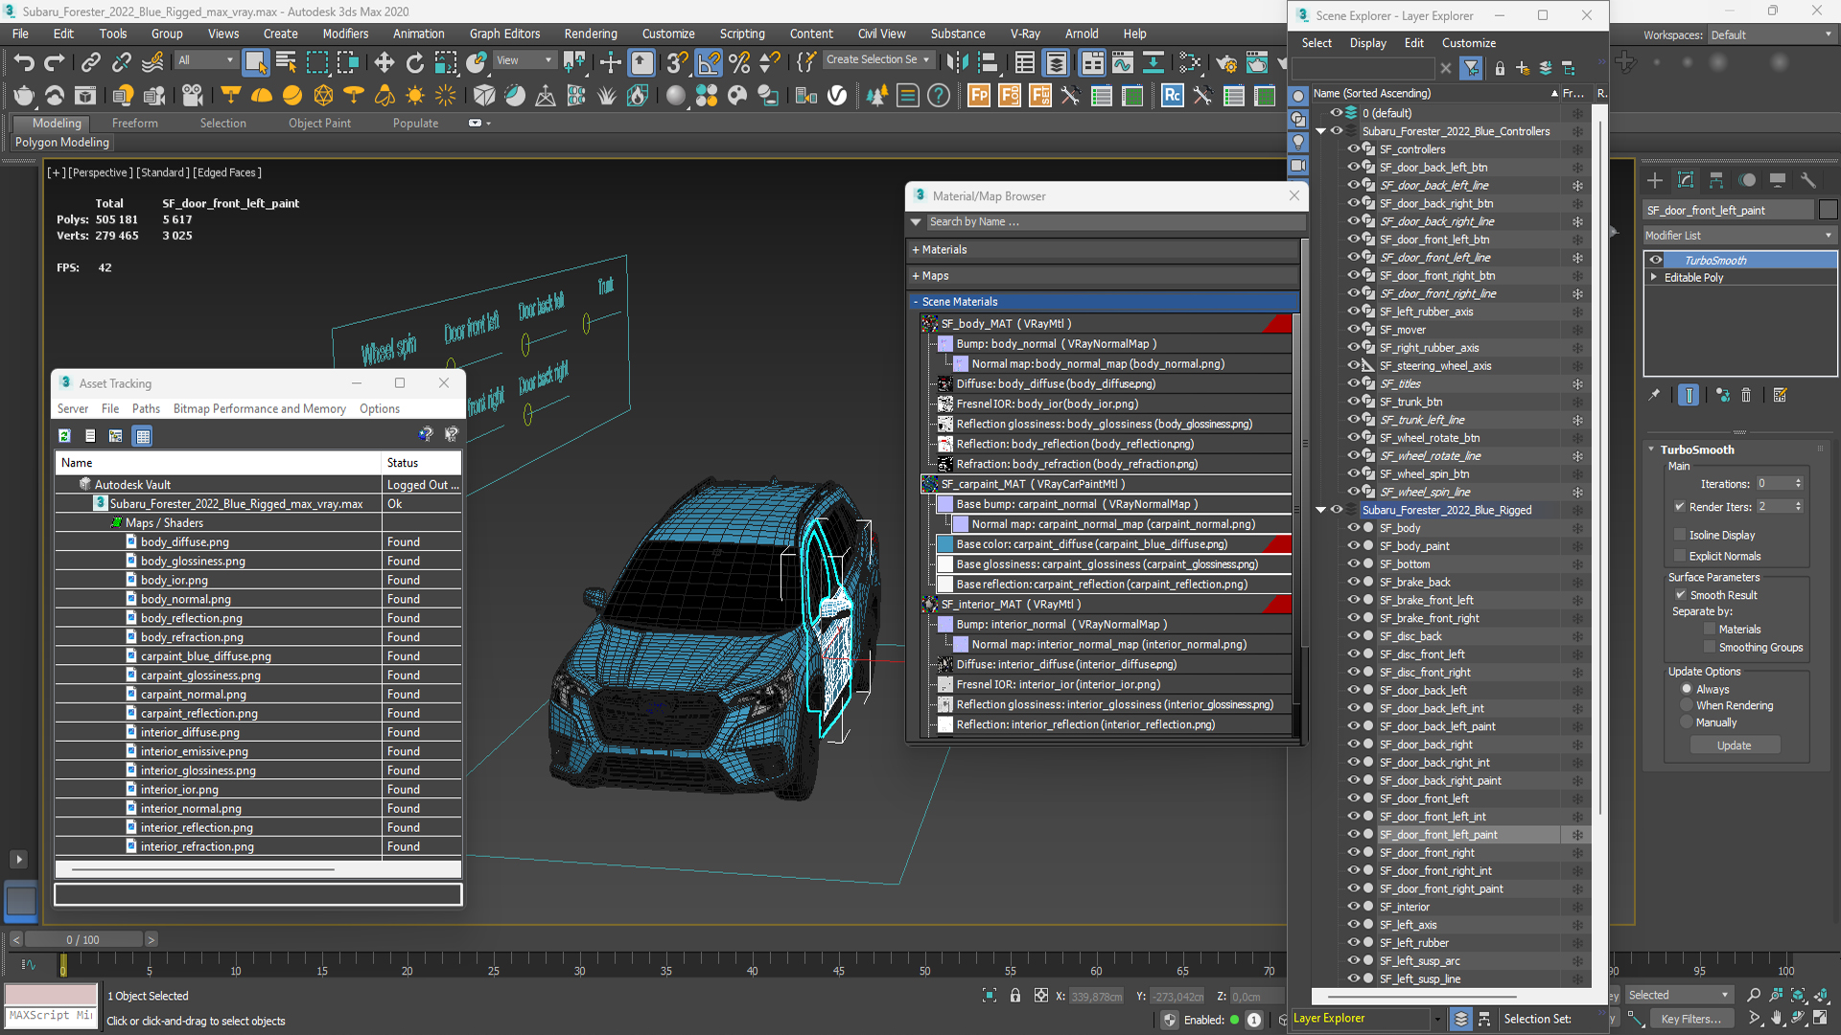Open the Render Setup teapot icon
The height and width of the screenshot is (1035, 1841).
tap(1225, 63)
